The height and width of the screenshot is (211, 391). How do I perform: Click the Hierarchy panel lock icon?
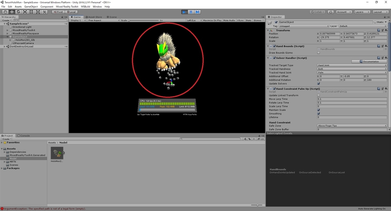(x=62, y=17)
